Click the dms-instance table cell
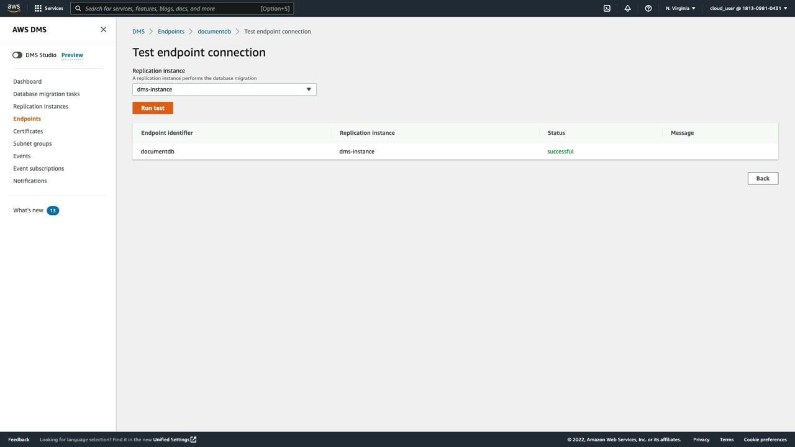Image resolution: width=795 pixels, height=447 pixels. 357,151
